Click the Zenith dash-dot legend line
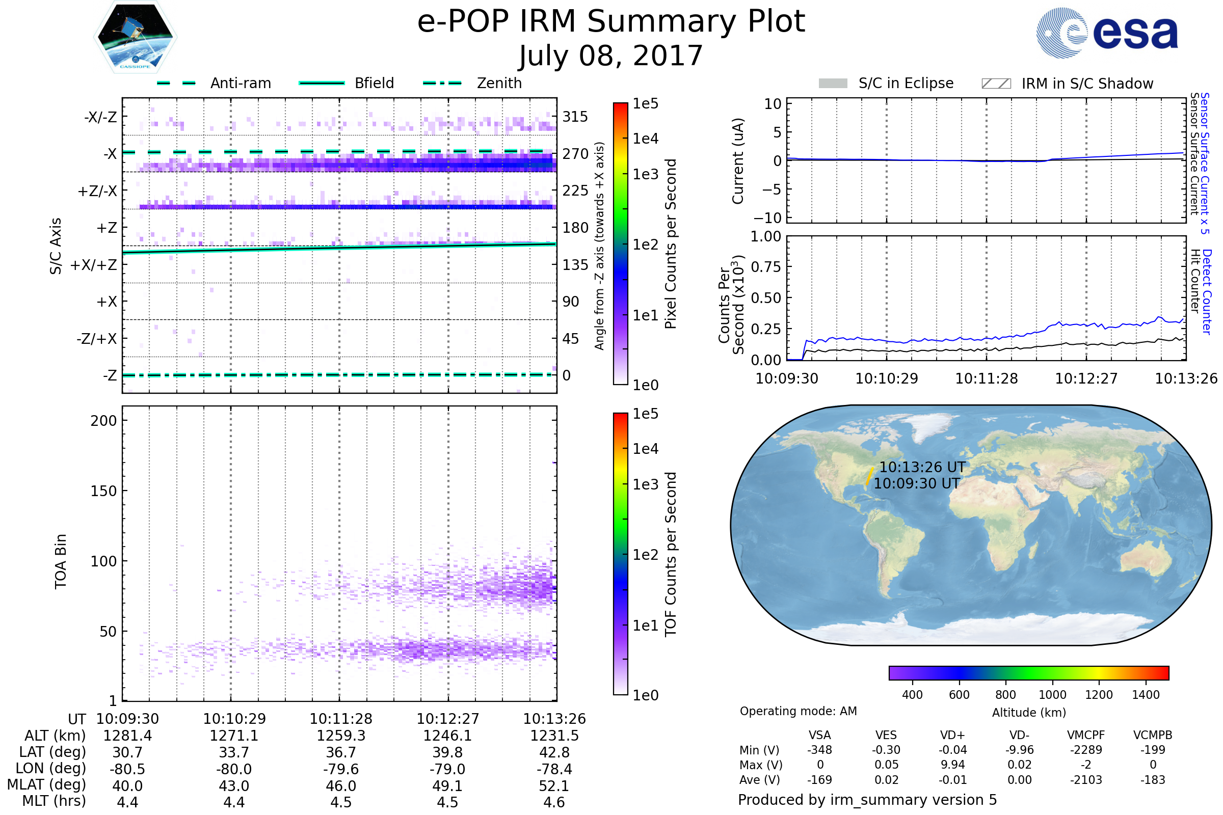The image size is (1223, 815). coord(442,83)
